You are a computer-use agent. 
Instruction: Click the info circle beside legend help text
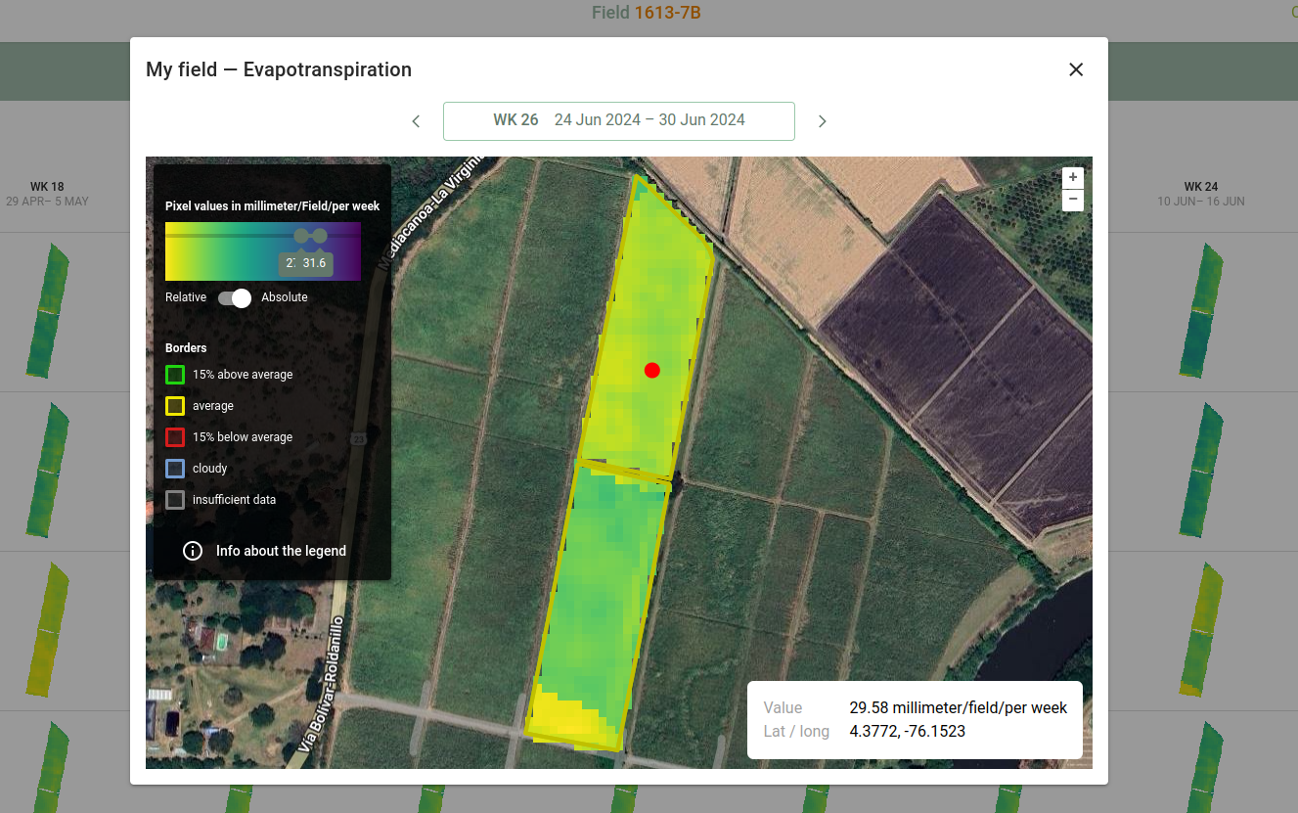click(x=193, y=551)
